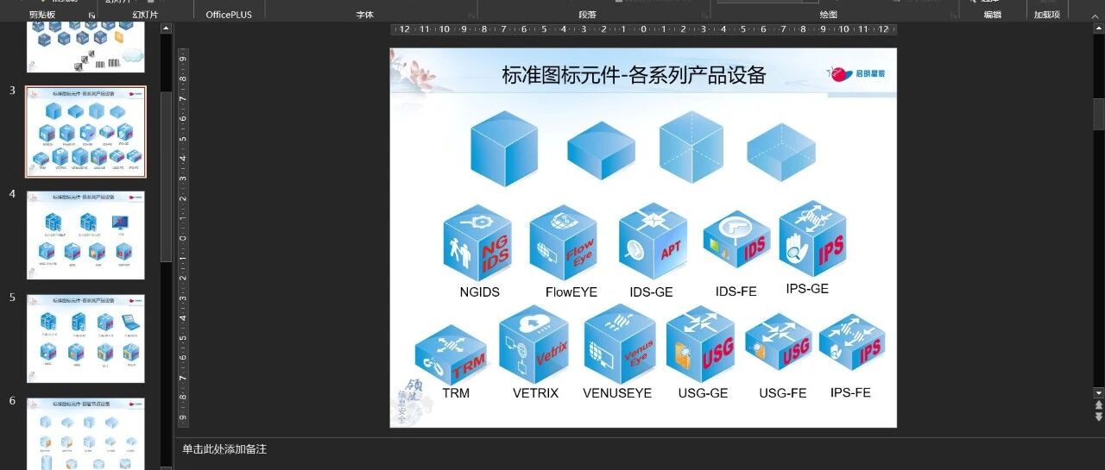Click the thumbnail panel scroll-up arrow
Viewport: 1105px width, 470px height.
(166, 28)
